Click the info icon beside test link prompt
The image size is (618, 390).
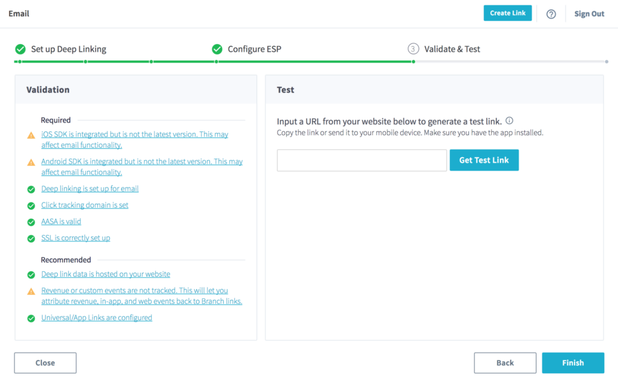click(509, 121)
